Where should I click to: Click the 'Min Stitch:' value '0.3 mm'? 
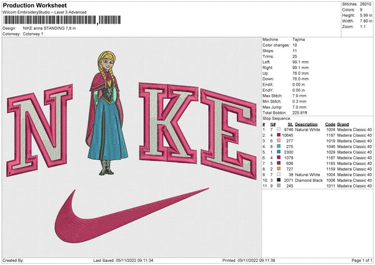coord(299,101)
